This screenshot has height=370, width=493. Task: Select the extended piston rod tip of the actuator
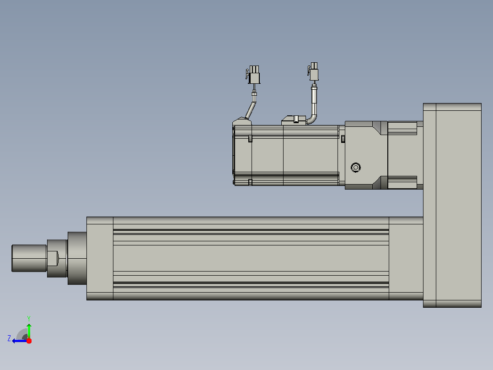29,258
